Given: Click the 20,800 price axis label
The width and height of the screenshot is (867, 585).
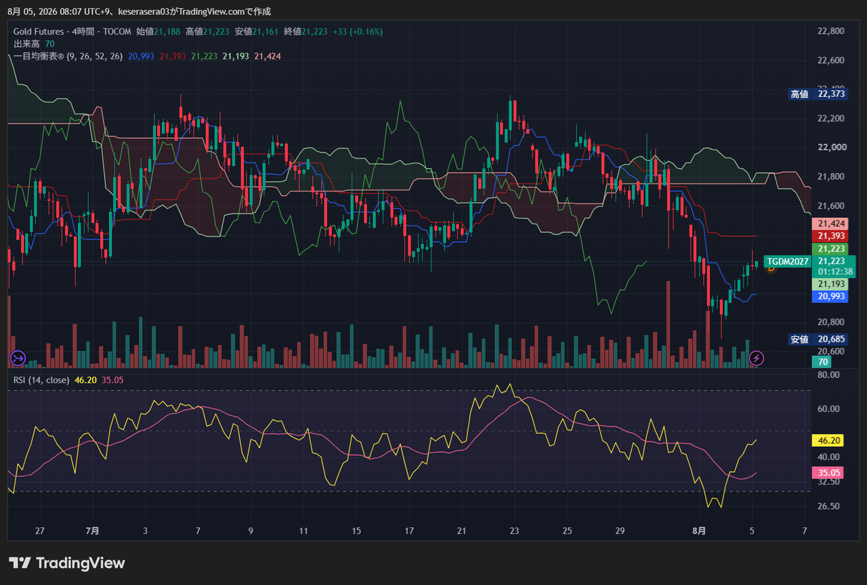Looking at the screenshot, I should [x=831, y=322].
